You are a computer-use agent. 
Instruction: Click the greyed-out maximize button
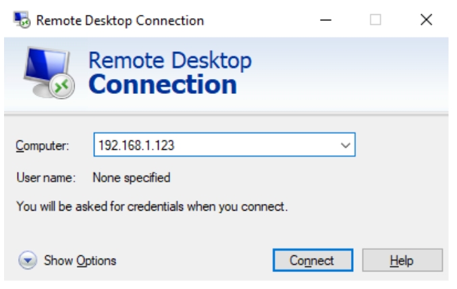[x=375, y=20]
